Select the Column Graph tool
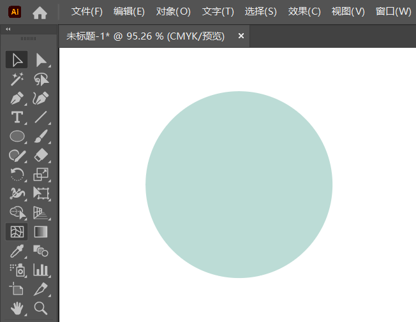416x322 pixels. (x=41, y=270)
